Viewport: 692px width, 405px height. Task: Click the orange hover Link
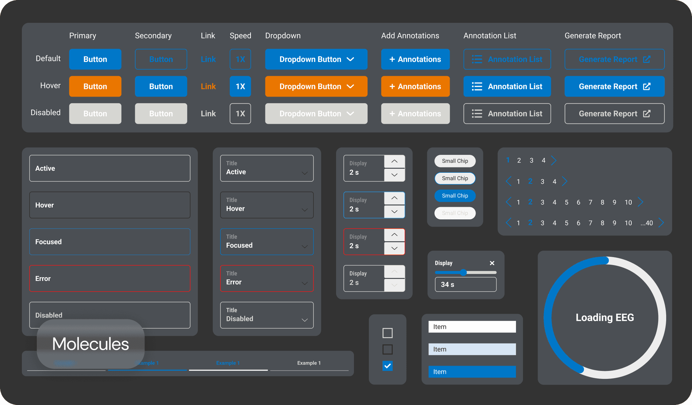tap(208, 86)
